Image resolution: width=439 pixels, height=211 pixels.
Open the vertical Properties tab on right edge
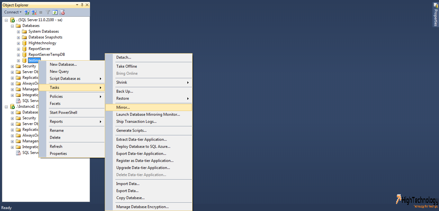[436, 14]
